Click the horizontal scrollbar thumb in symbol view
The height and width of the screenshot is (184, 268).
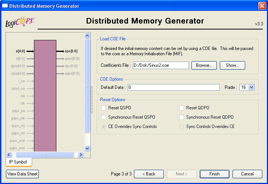point(45,155)
